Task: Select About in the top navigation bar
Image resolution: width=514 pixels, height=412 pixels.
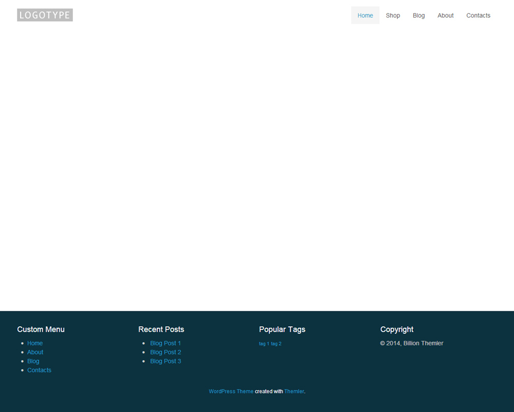Action: pos(445,15)
